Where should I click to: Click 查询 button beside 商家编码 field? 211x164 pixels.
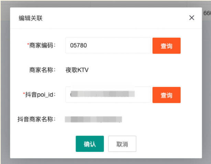pyautogui.click(x=166, y=46)
